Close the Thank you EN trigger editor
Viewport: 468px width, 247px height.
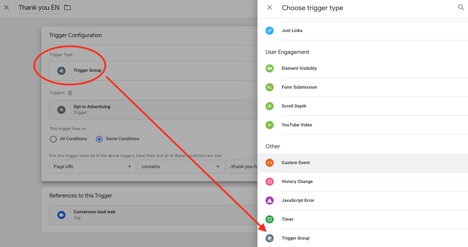(6, 7)
